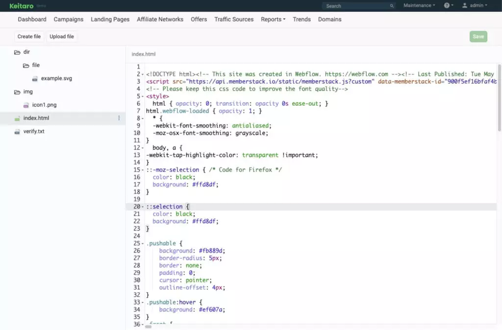Click the search magnifier icon

[x=392, y=6]
